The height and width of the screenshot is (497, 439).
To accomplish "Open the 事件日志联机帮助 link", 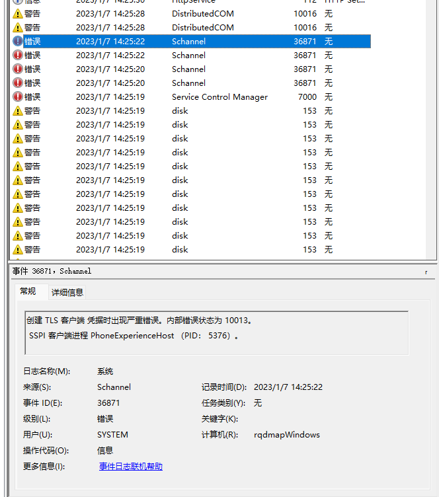I will [x=131, y=467].
